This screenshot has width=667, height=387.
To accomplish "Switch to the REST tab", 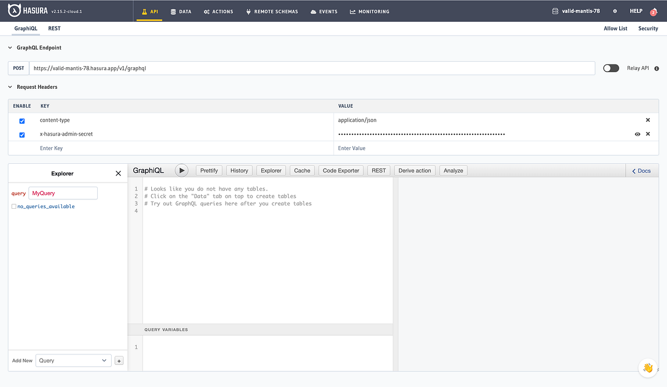I will [x=54, y=28].
